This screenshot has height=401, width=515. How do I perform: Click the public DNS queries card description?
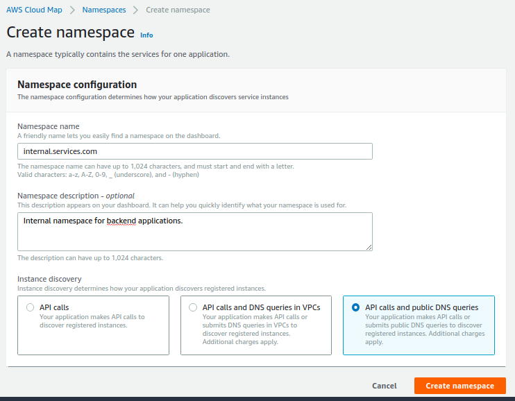pyautogui.click(x=425, y=330)
